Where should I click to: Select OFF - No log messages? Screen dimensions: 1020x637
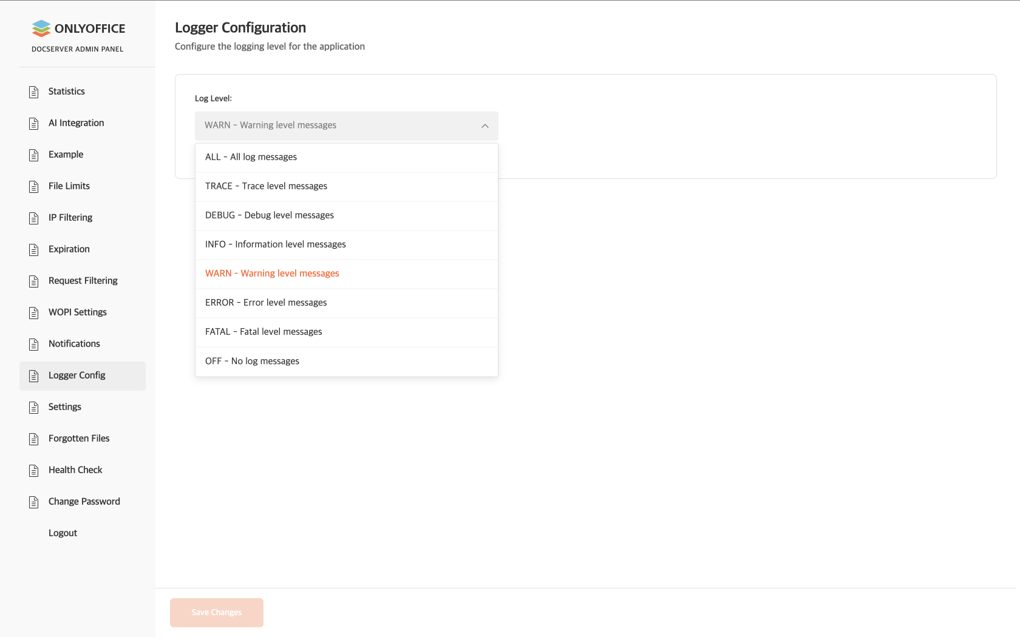point(252,361)
